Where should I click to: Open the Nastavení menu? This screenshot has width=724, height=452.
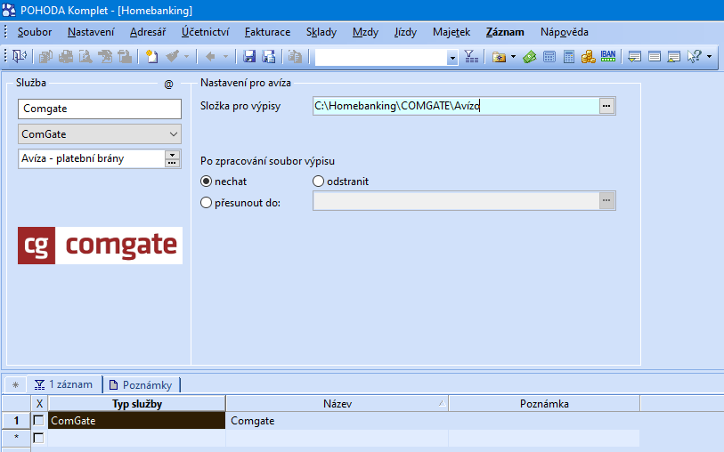(91, 32)
